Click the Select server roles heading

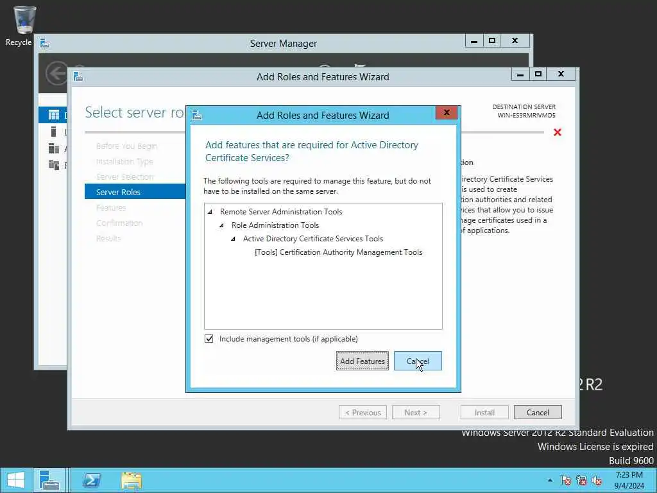[x=135, y=112]
